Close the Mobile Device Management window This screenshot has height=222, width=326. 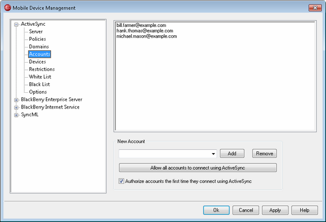[x=315, y=8]
